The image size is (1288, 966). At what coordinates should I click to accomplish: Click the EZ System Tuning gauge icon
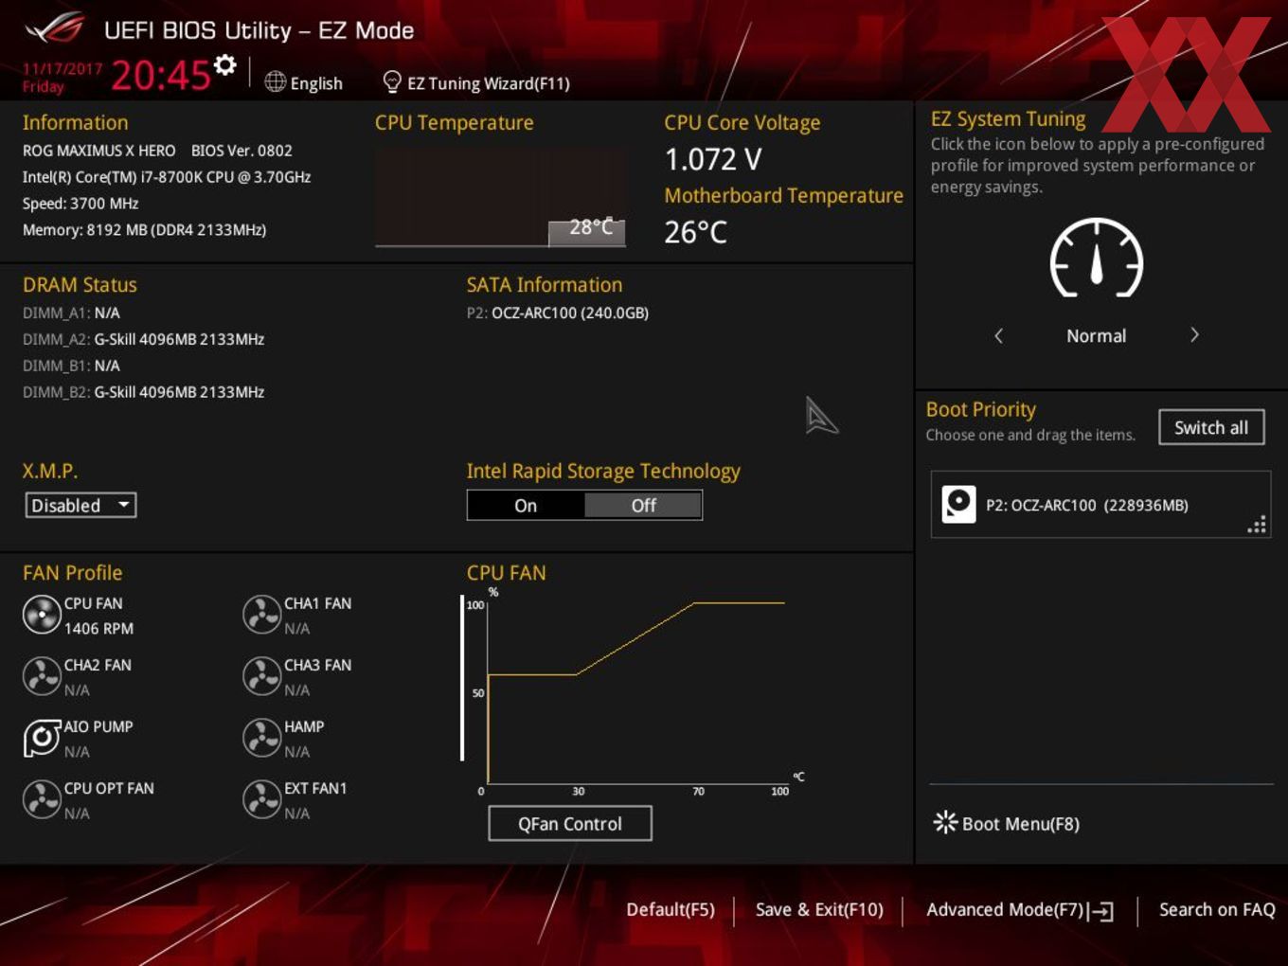(x=1097, y=258)
